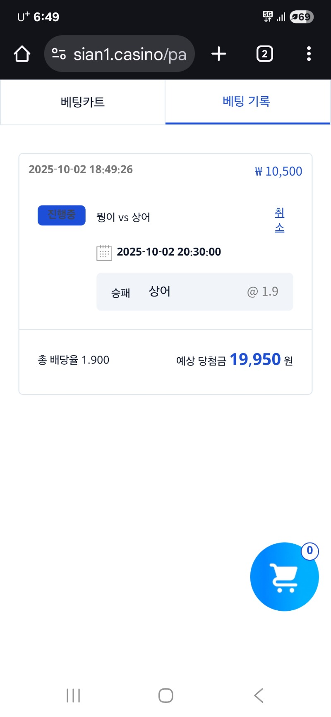Open site info icon in address bar
The image size is (331, 717).
(59, 54)
